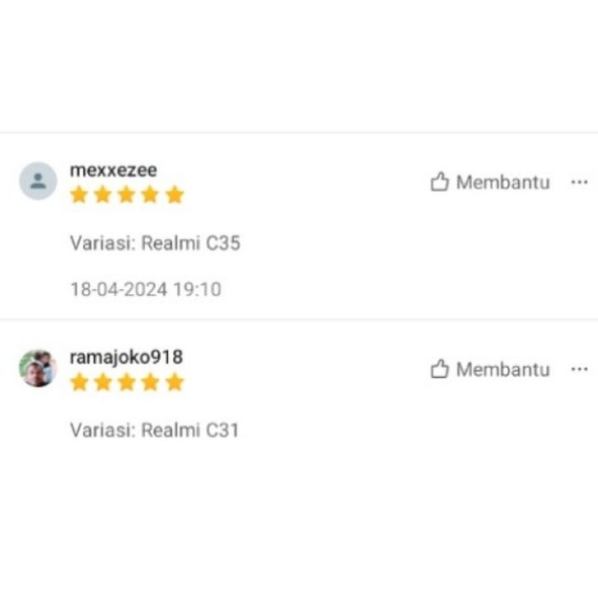Select the Variasi: Realmi C35 text
This screenshot has height=598, width=598.
click(x=155, y=243)
